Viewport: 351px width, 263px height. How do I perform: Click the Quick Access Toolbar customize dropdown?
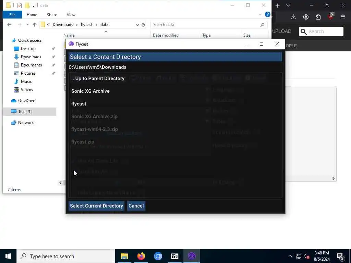[x=33, y=5]
